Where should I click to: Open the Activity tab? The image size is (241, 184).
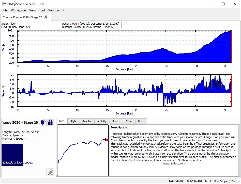click(102, 121)
